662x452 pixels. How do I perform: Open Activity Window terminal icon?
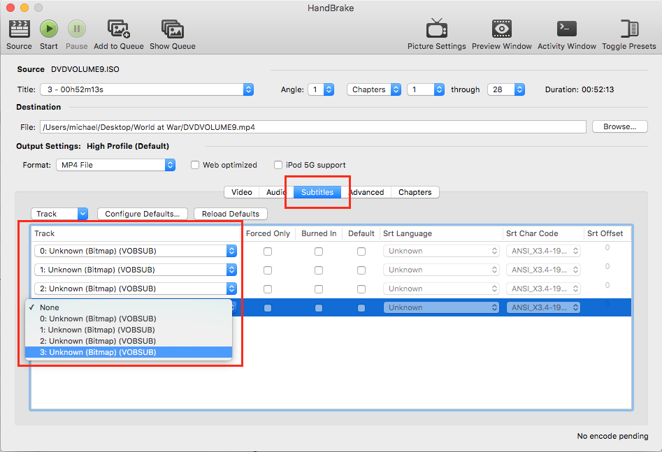567,29
